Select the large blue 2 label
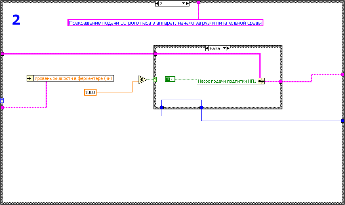 (x=16, y=20)
